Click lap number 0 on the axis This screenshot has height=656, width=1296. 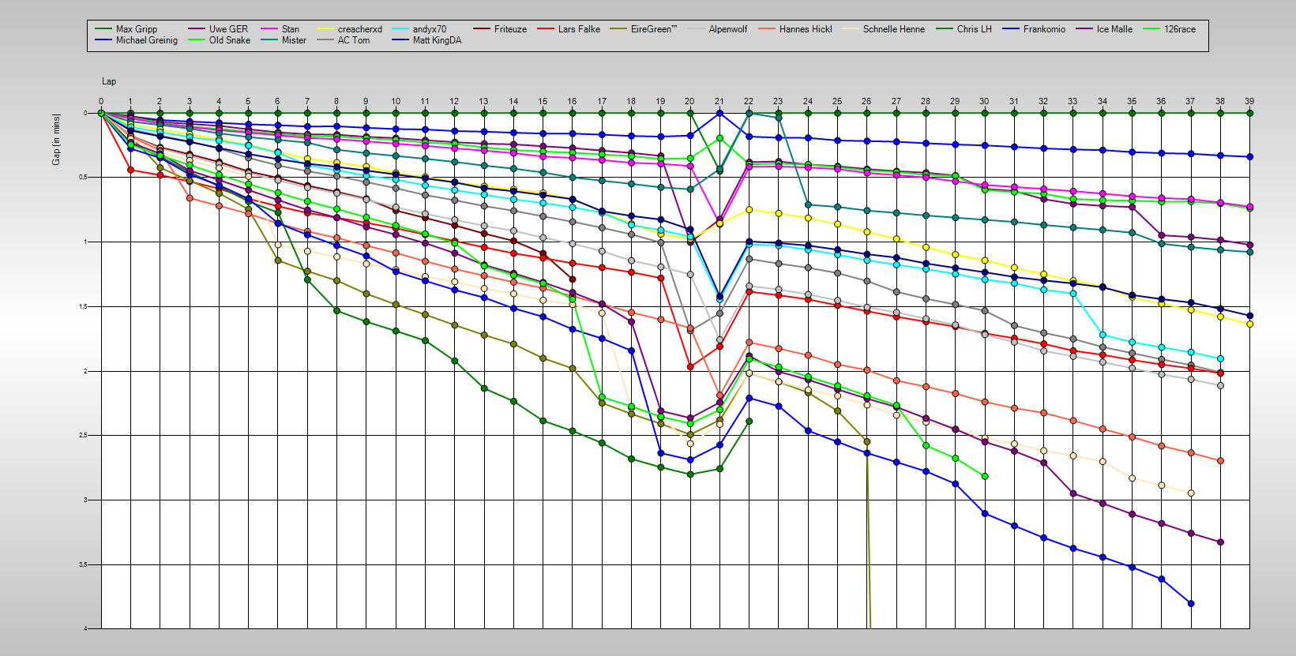(x=101, y=101)
